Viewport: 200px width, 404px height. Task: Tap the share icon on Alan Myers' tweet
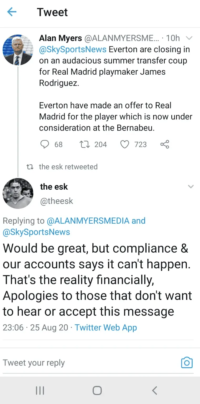165,144
